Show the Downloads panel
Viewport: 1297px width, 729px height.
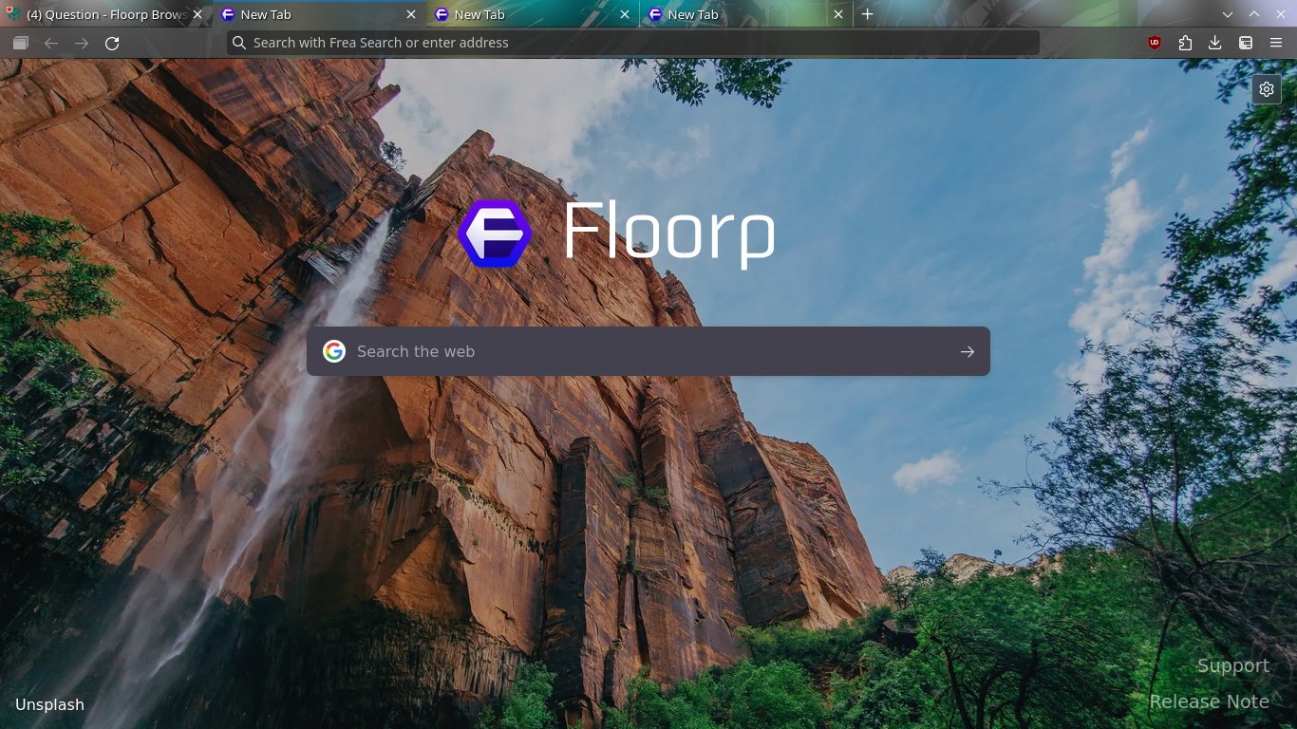click(x=1215, y=43)
